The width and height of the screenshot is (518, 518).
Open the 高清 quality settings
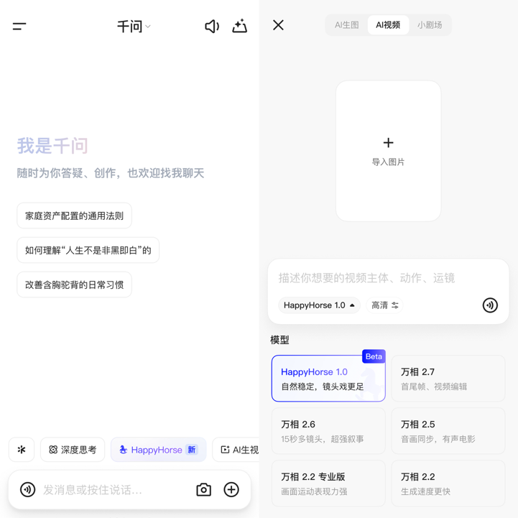tap(385, 305)
